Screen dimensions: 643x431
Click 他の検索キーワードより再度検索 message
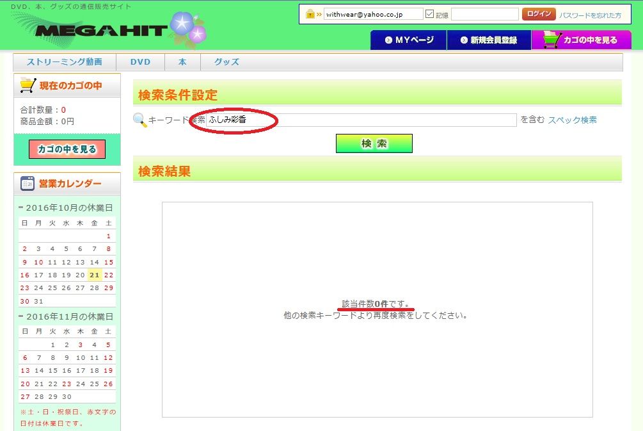click(x=376, y=315)
